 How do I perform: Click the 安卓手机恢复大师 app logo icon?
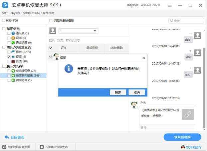[5, 5]
